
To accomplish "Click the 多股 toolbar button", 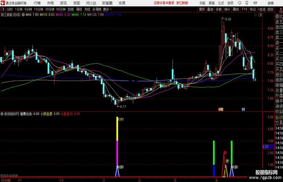I will (219, 9).
